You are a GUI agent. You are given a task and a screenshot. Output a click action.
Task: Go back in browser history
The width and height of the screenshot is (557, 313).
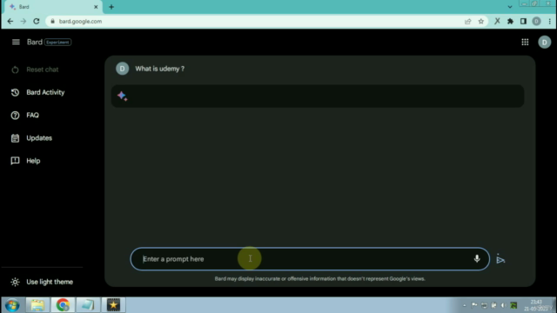[10, 21]
